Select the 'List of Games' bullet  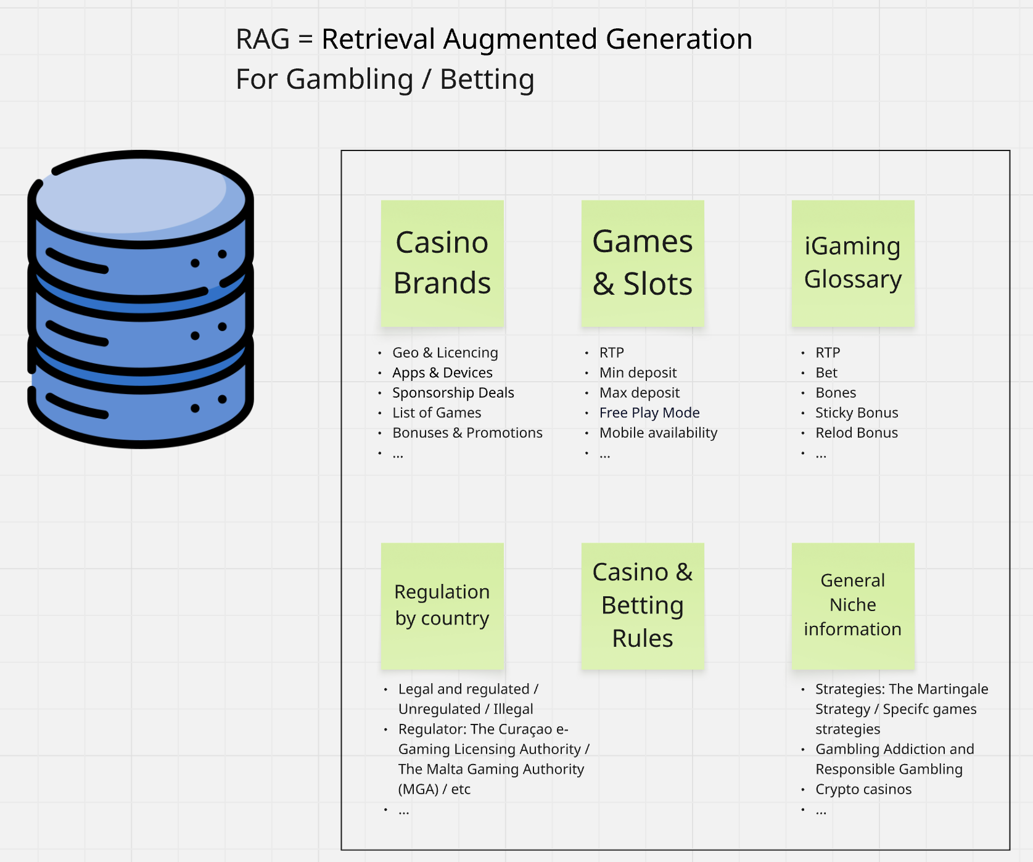point(437,413)
